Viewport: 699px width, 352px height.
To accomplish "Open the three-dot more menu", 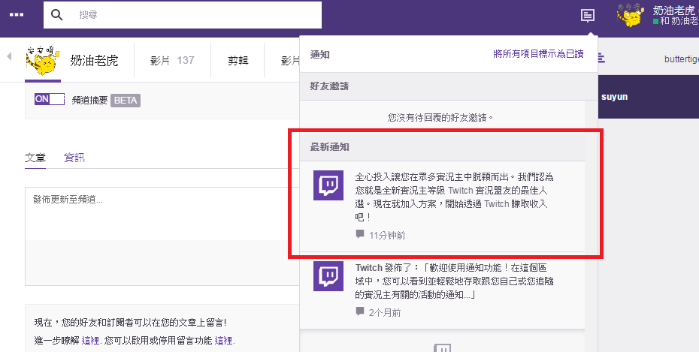I will point(17,15).
